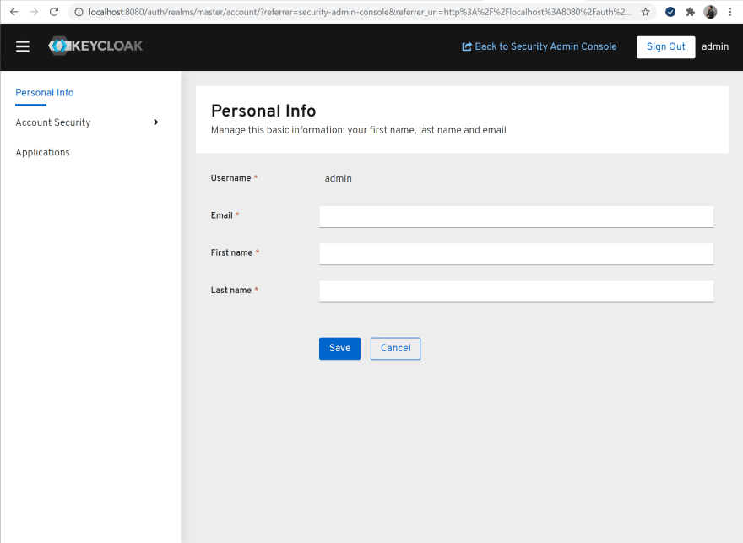Open Applications in the sidebar
Image resolution: width=743 pixels, height=543 pixels.
43,152
